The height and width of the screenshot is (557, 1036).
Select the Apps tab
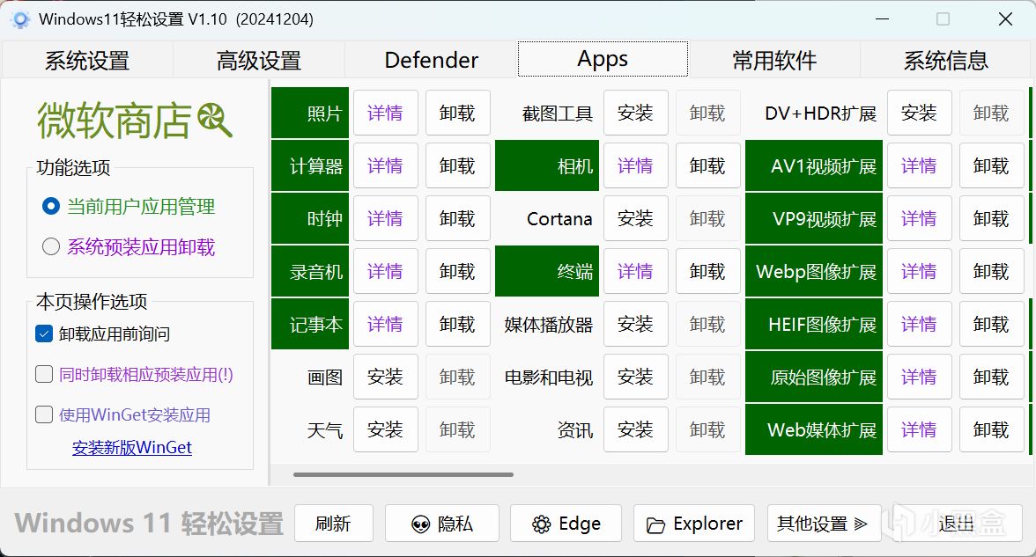pyautogui.click(x=603, y=60)
